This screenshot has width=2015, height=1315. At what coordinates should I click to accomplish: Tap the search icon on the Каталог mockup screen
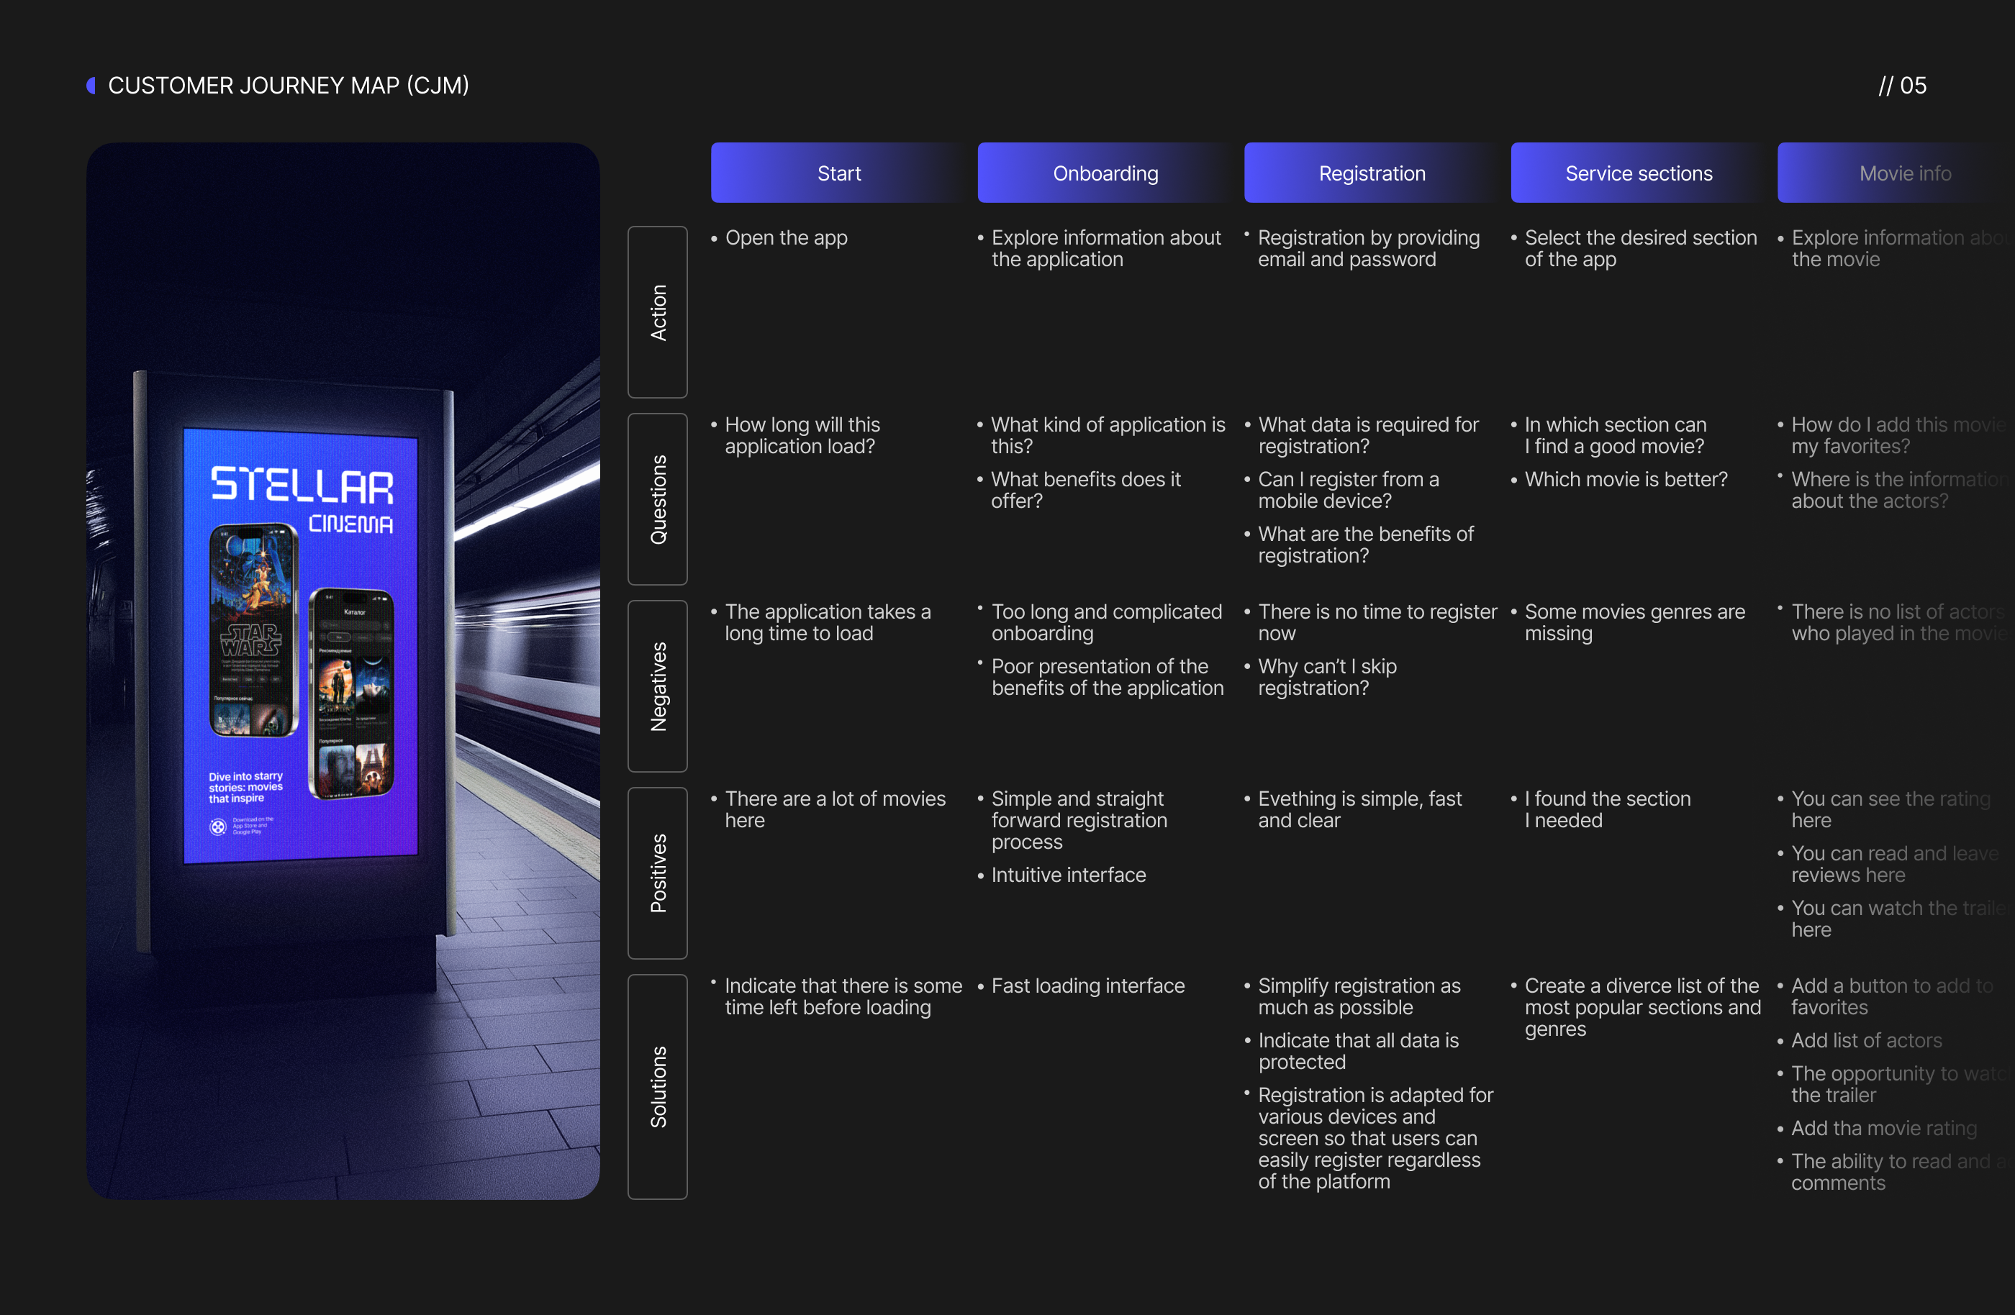coord(325,625)
